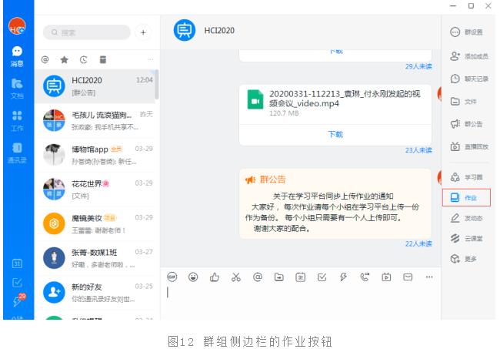The image size is (500, 349).
Task: Switch to 通讯录 contacts tab
Action: 16,153
